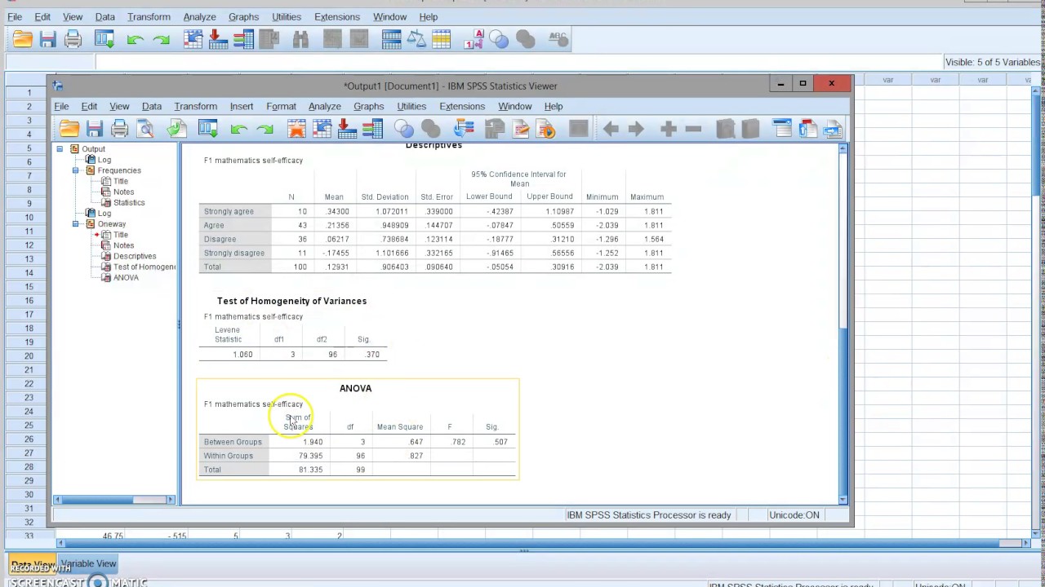Click Insert Heading icon in Viewer

782,129
